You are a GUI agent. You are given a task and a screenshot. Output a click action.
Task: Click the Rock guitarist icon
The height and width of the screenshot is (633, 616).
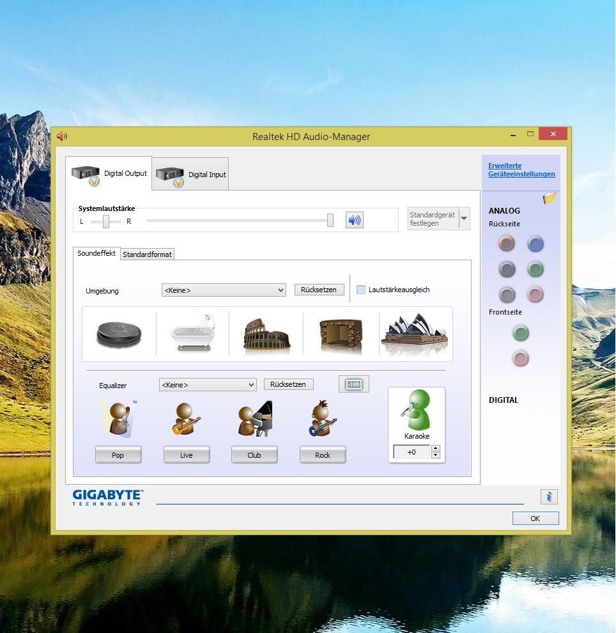coord(322,418)
